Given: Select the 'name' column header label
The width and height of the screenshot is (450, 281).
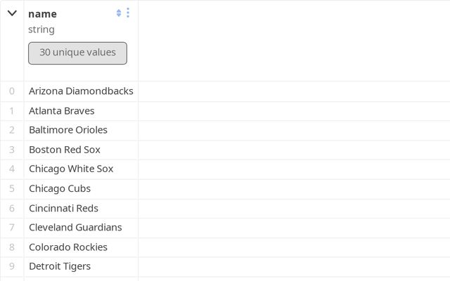Looking at the screenshot, I should pos(43,13).
